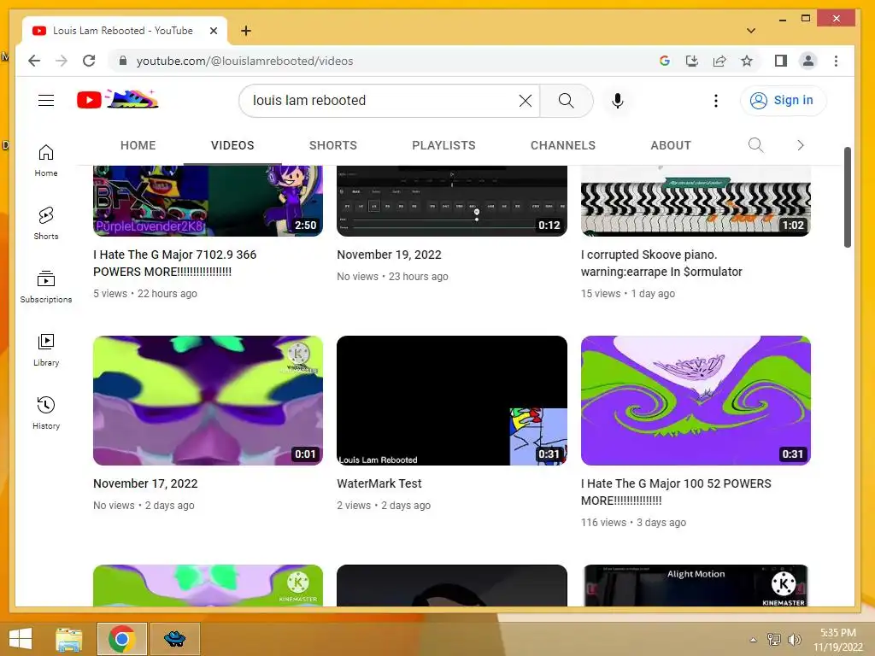Image resolution: width=875 pixels, height=656 pixels.
Task: Open the volume icon in system tray
Action: (795, 639)
